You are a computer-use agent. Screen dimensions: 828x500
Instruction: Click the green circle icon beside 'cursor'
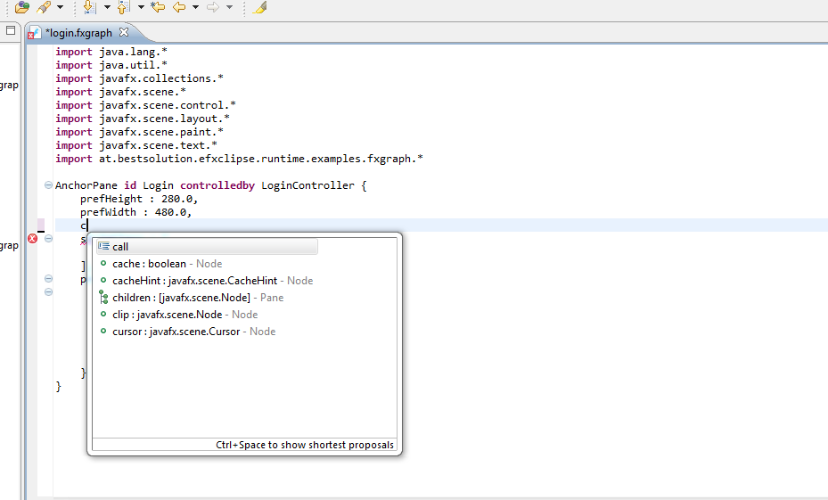(x=103, y=331)
